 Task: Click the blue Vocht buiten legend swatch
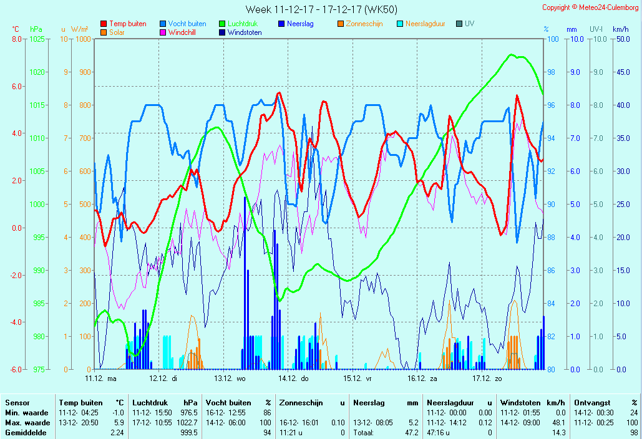(x=163, y=24)
